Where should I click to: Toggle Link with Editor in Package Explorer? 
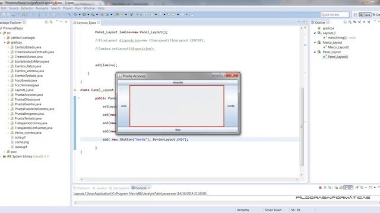pyautogui.click(x=51, y=22)
